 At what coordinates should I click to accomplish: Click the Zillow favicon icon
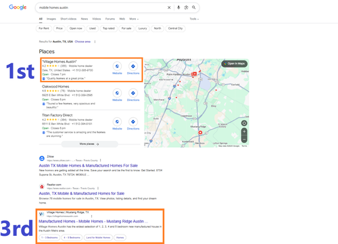pyautogui.click(x=42, y=158)
